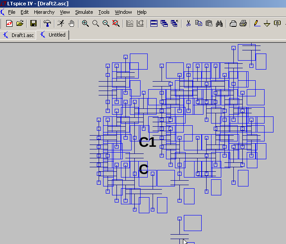286x244 pixels.
Task: Open the Simulate menu
Action: coord(84,12)
